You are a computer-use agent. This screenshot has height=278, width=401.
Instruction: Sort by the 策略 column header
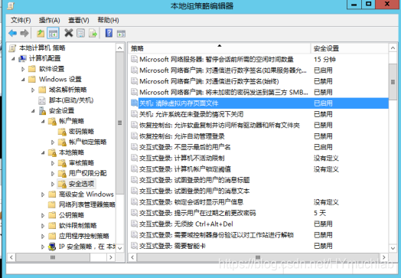(220, 48)
